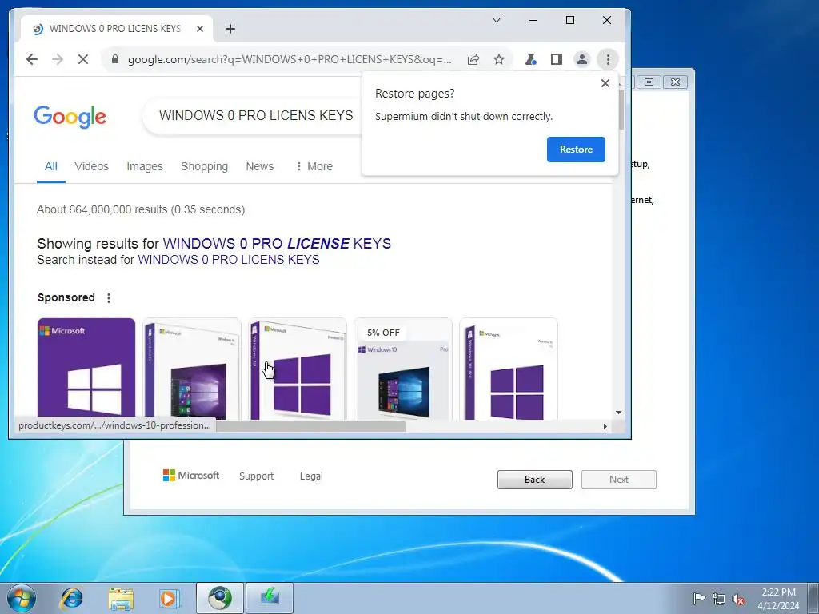
Task: Search instead for WINDOWS 0 PRO LICENS KEYS
Action: coord(228,260)
